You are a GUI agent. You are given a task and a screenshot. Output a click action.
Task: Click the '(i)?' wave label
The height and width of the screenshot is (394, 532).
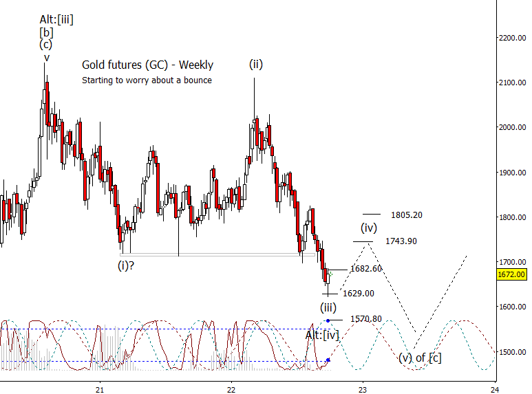[x=126, y=265]
